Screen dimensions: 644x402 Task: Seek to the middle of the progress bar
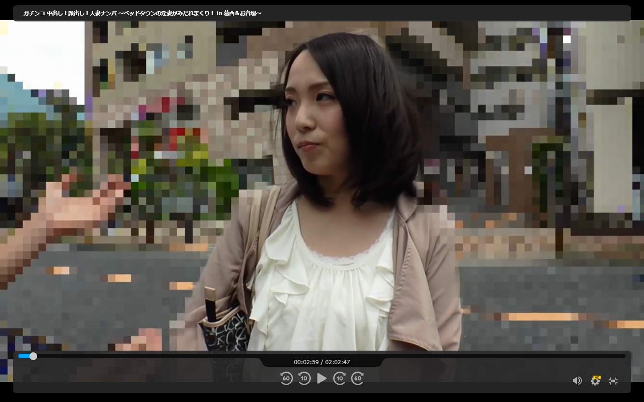click(322, 356)
